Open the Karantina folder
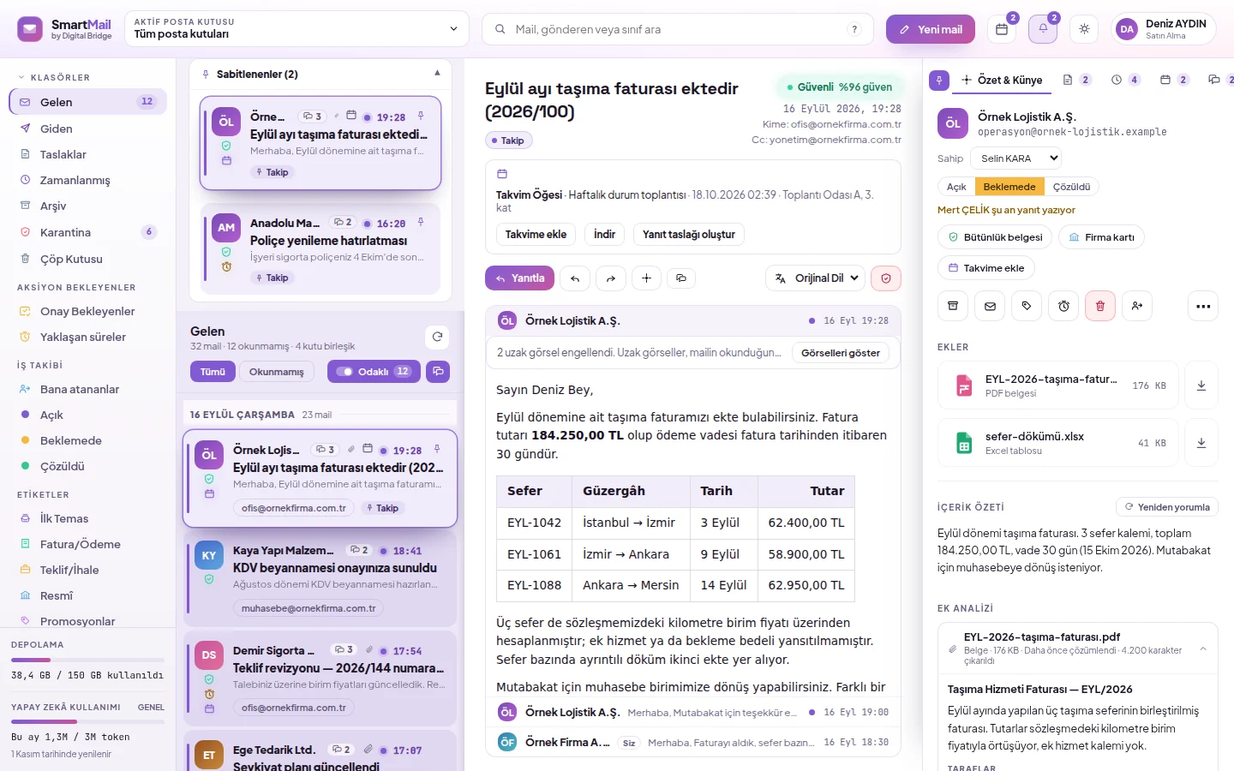The image size is (1234, 771). [x=87, y=232]
